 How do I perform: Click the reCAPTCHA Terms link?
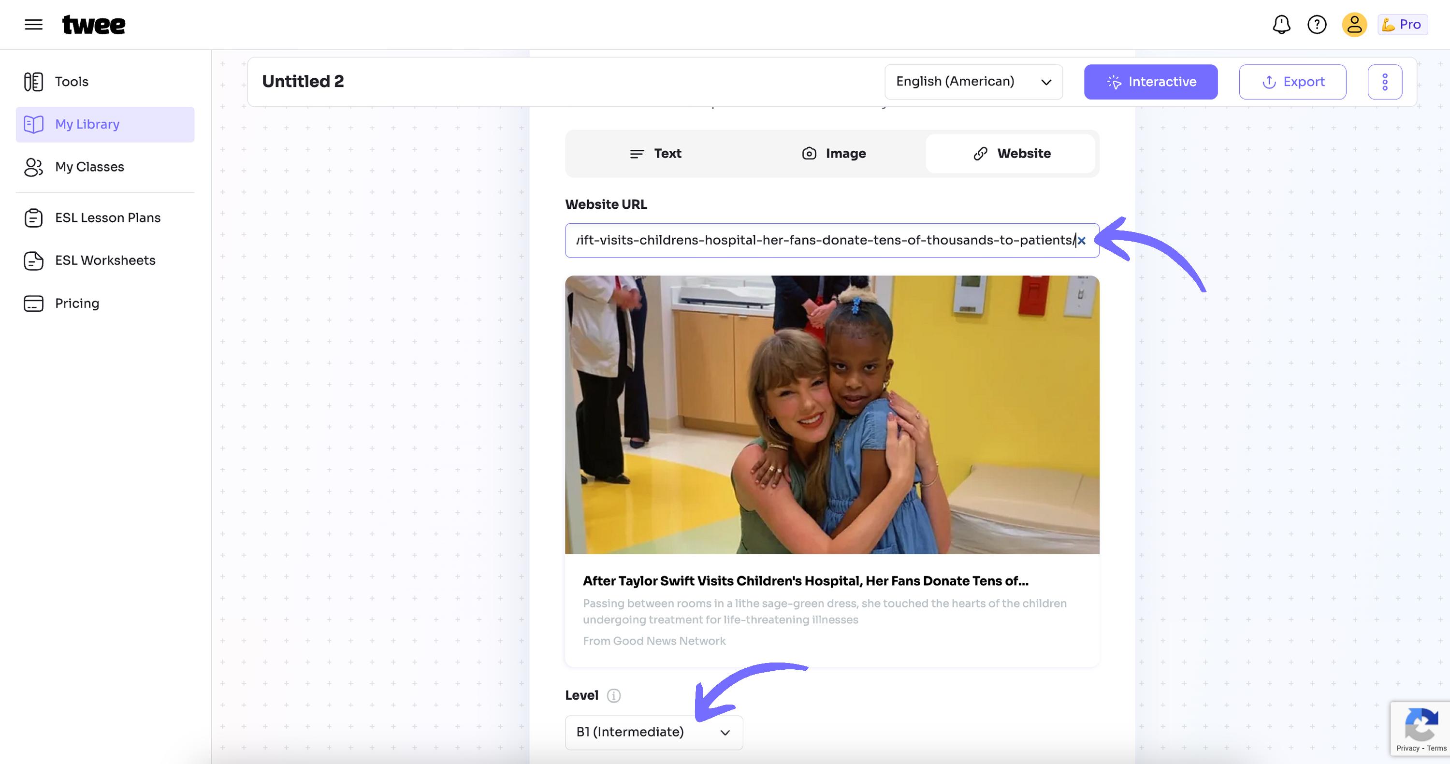coord(1436,748)
